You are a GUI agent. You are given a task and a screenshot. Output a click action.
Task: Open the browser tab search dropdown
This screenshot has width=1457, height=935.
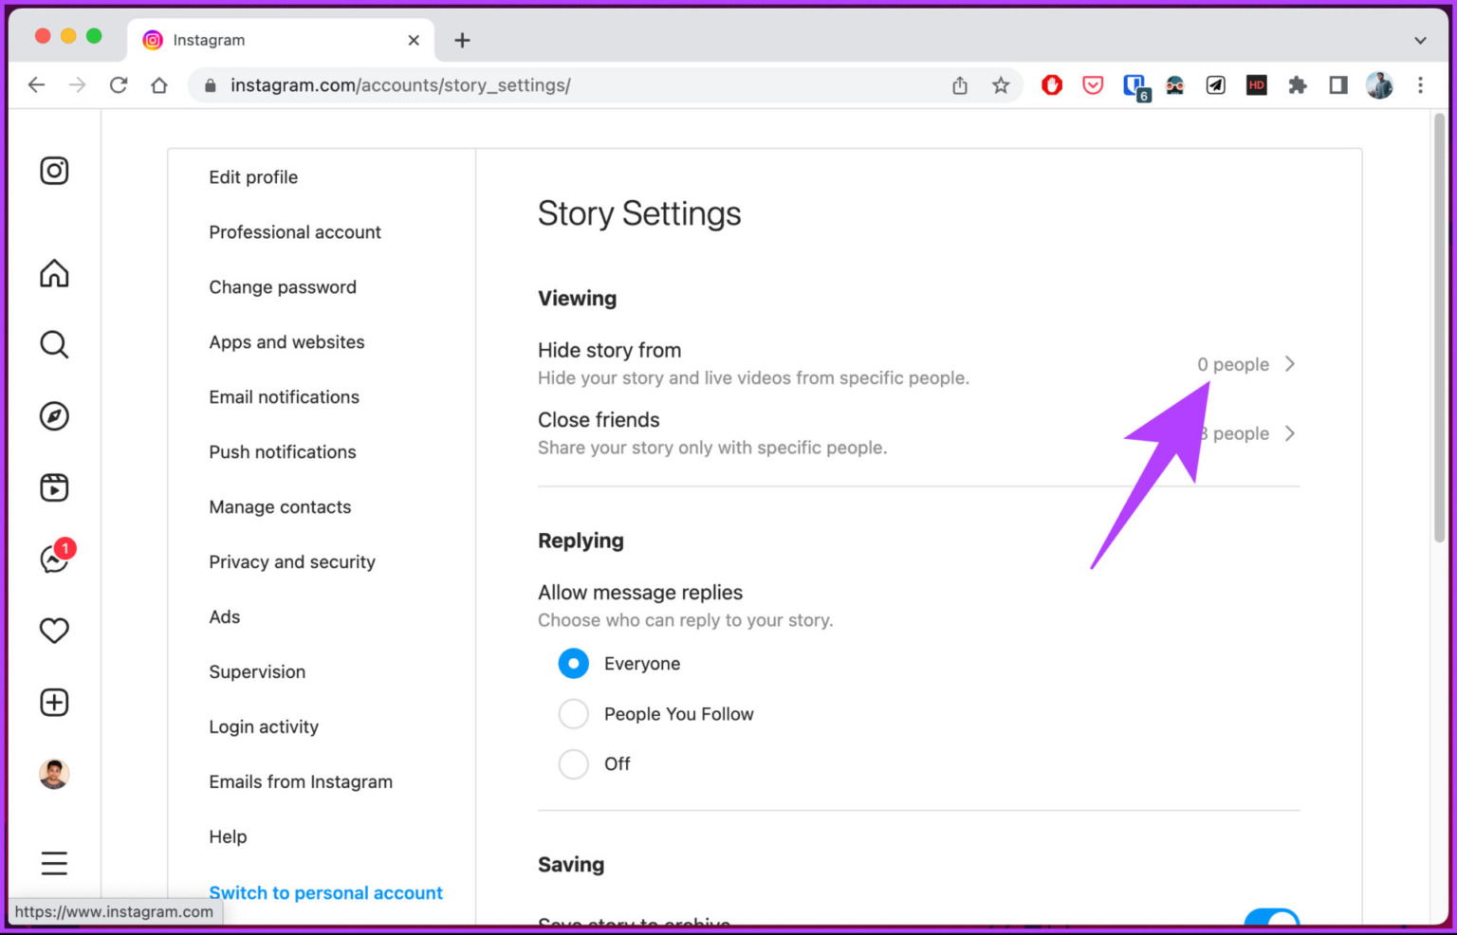click(x=1420, y=40)
